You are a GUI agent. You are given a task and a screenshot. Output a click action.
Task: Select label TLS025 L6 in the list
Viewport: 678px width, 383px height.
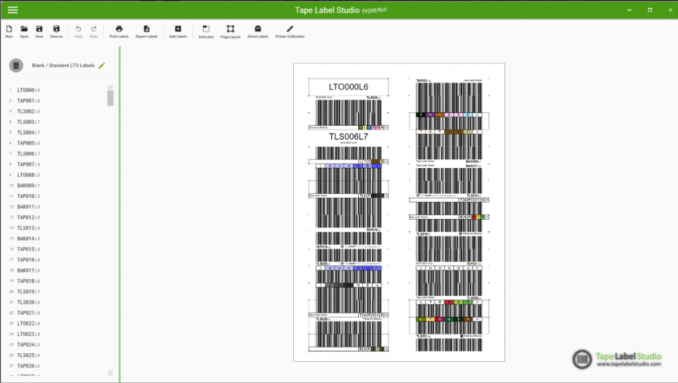click(x=28, y=355)
